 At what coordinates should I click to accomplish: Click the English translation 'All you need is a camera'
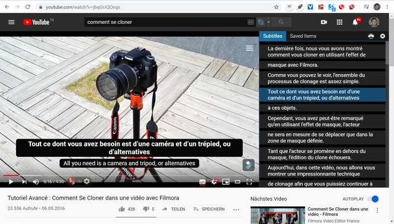click(129, 163)
